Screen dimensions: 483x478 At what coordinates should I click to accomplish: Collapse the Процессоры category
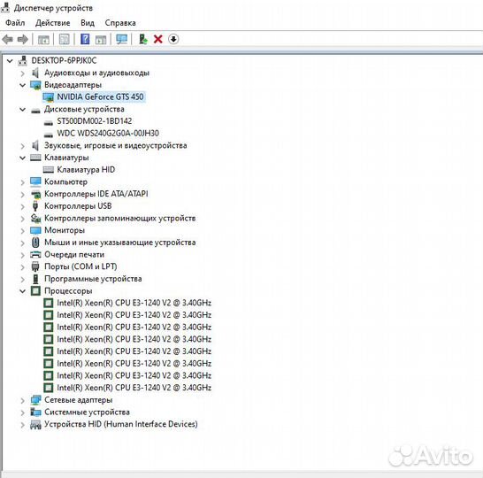click(22, 291)
